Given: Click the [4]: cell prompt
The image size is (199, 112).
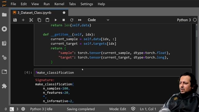Looking at the screenshot, I should (x=28, y=72).
